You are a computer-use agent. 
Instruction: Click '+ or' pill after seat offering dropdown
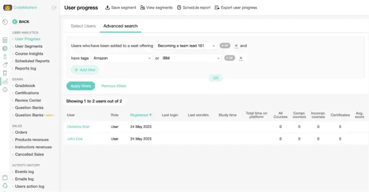click(225, 45)
